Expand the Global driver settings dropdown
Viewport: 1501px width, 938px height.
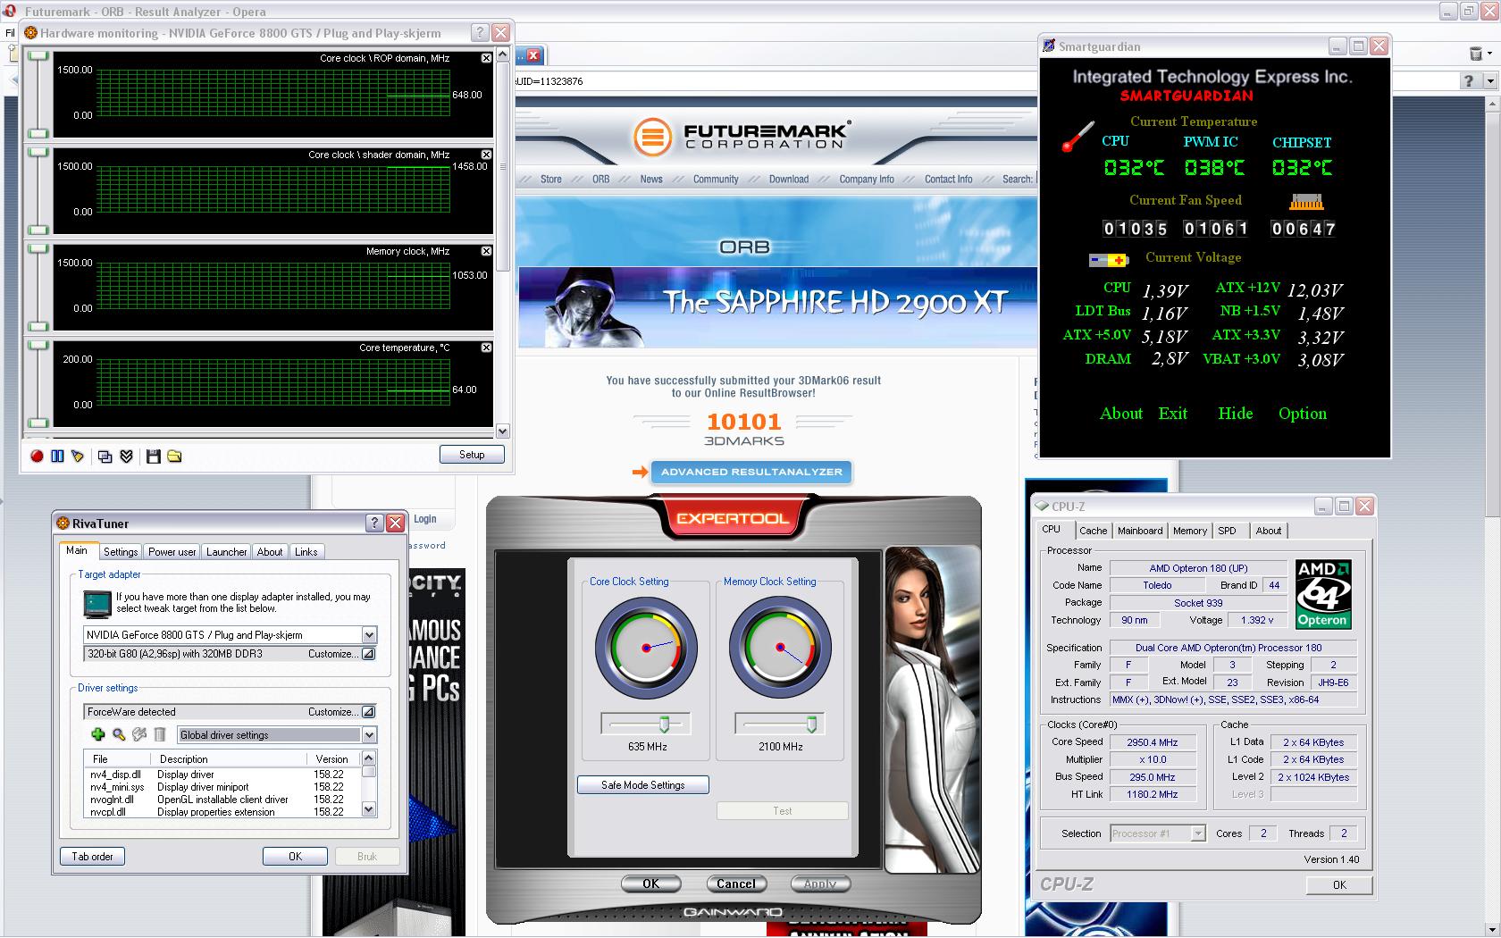369,735
